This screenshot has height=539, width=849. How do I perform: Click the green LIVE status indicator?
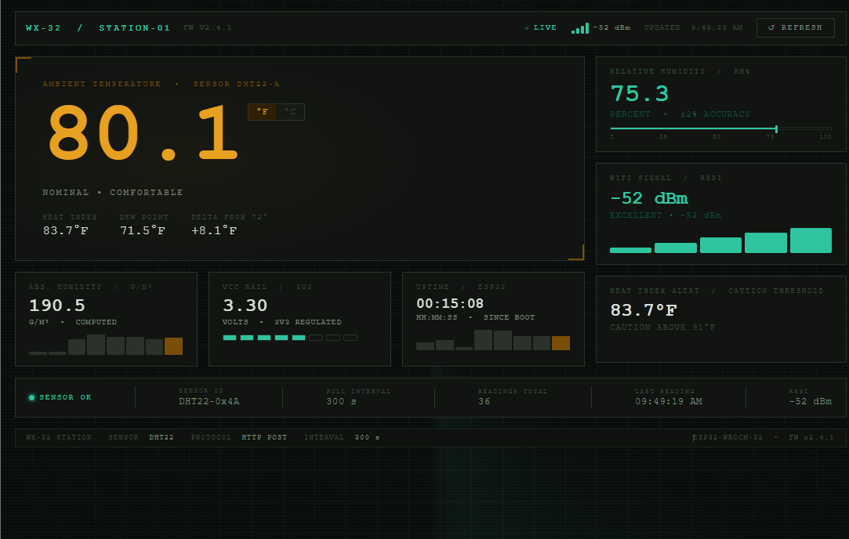[x=540, y=27]
